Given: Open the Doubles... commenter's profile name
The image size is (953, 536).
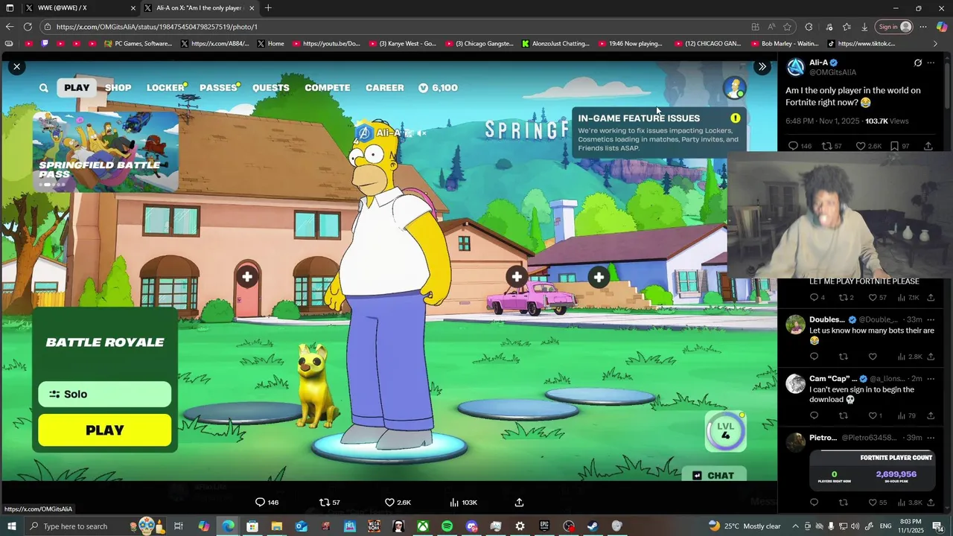Looking at the screenshot, I should coord(826,319).
